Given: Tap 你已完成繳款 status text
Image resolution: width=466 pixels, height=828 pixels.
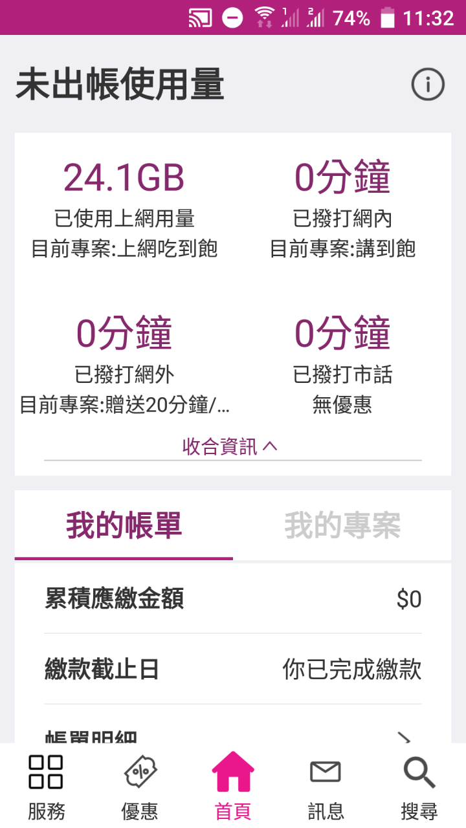Looking at the screenshot, I should [352, 670].
